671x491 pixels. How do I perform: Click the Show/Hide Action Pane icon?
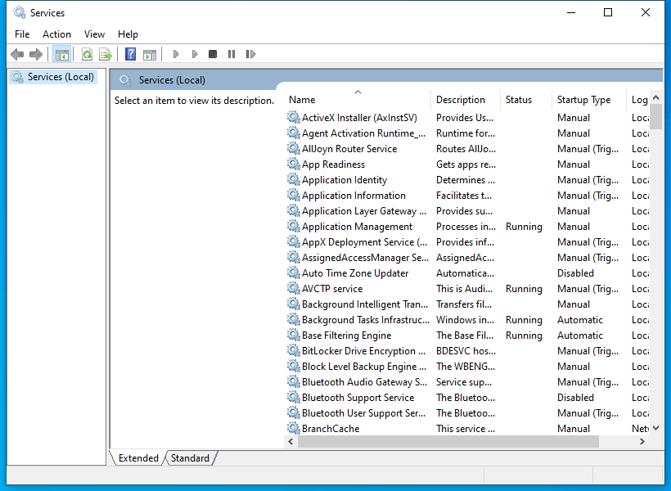pyautogui.click(x=150, y=54)
